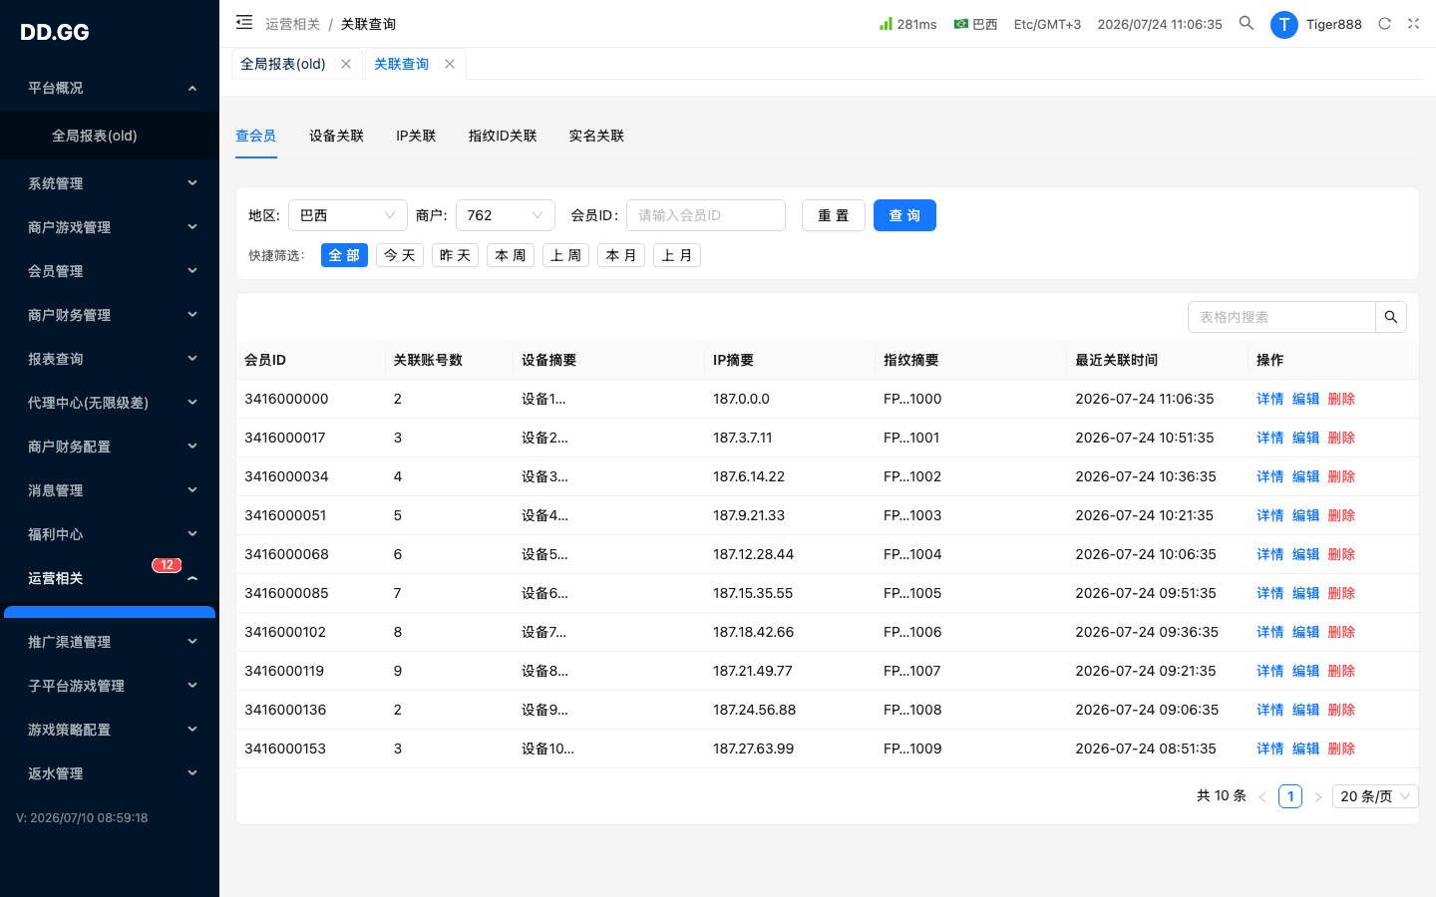Toggle fullscreen using the expand icon
This screenshot has width=1436, height=897.
click(1413, 24)
